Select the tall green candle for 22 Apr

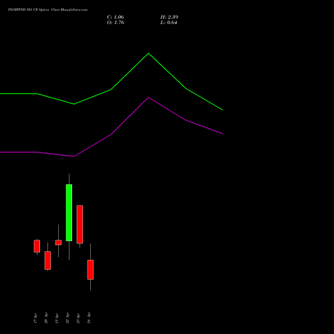69,212
